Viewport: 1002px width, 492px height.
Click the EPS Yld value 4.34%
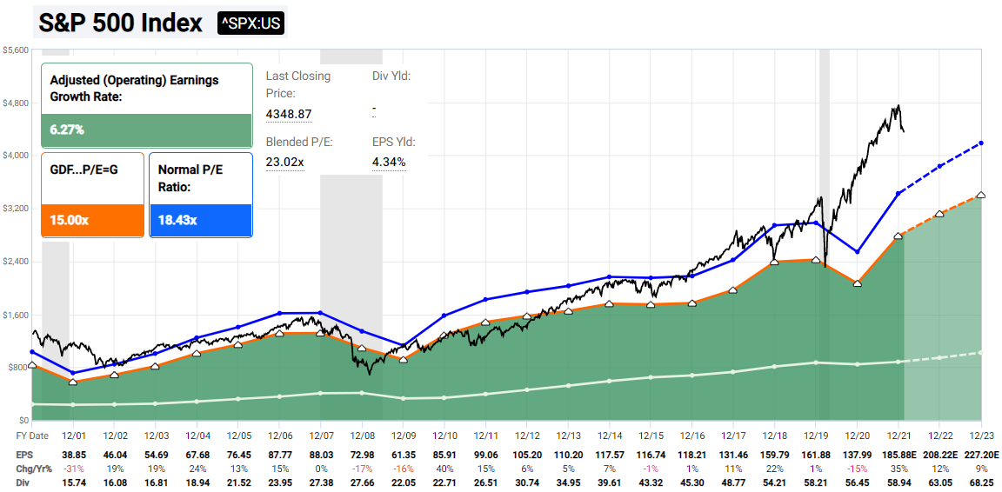click(389, 163)
